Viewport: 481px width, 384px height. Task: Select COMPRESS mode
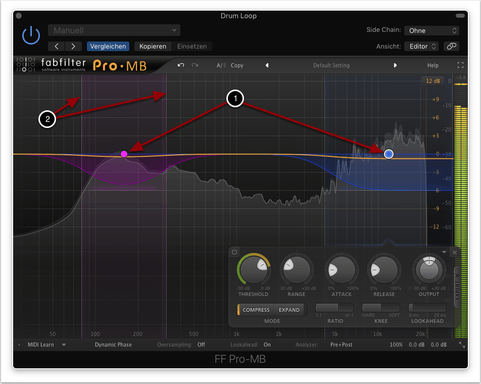(x=256, y=310)
